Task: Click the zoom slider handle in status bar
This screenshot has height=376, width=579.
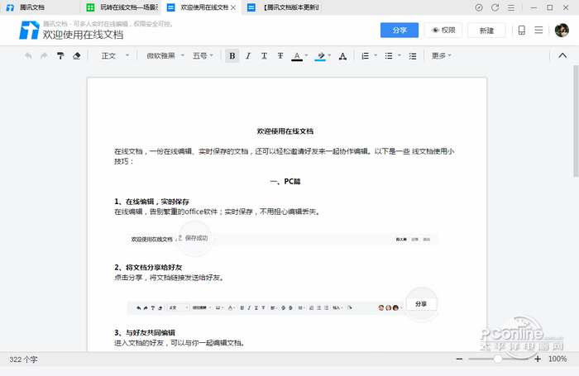Action: [x=498, y=359]
